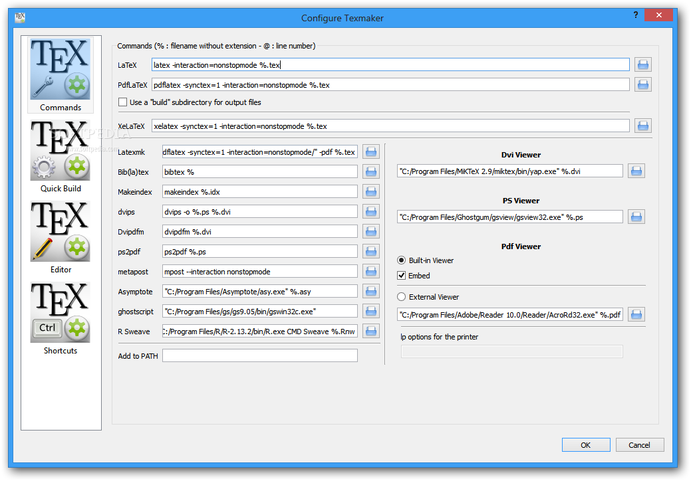Click into the metapost command field
The image size is (691, 481).
pos(259,272)
